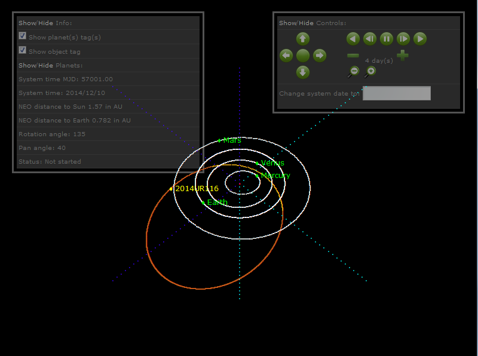
Task: Click the Mercury planet label
Action: (275, 176)
